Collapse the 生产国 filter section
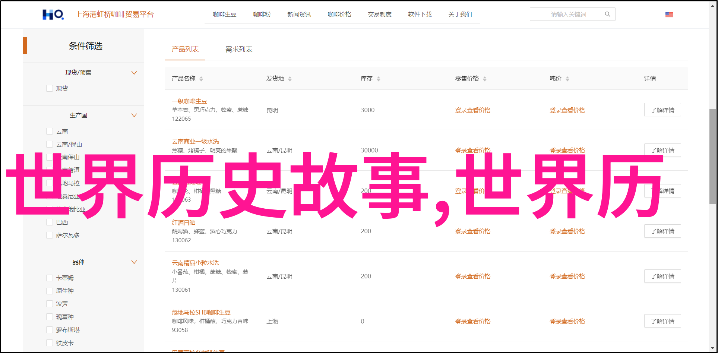 click(x=134, y=115)
